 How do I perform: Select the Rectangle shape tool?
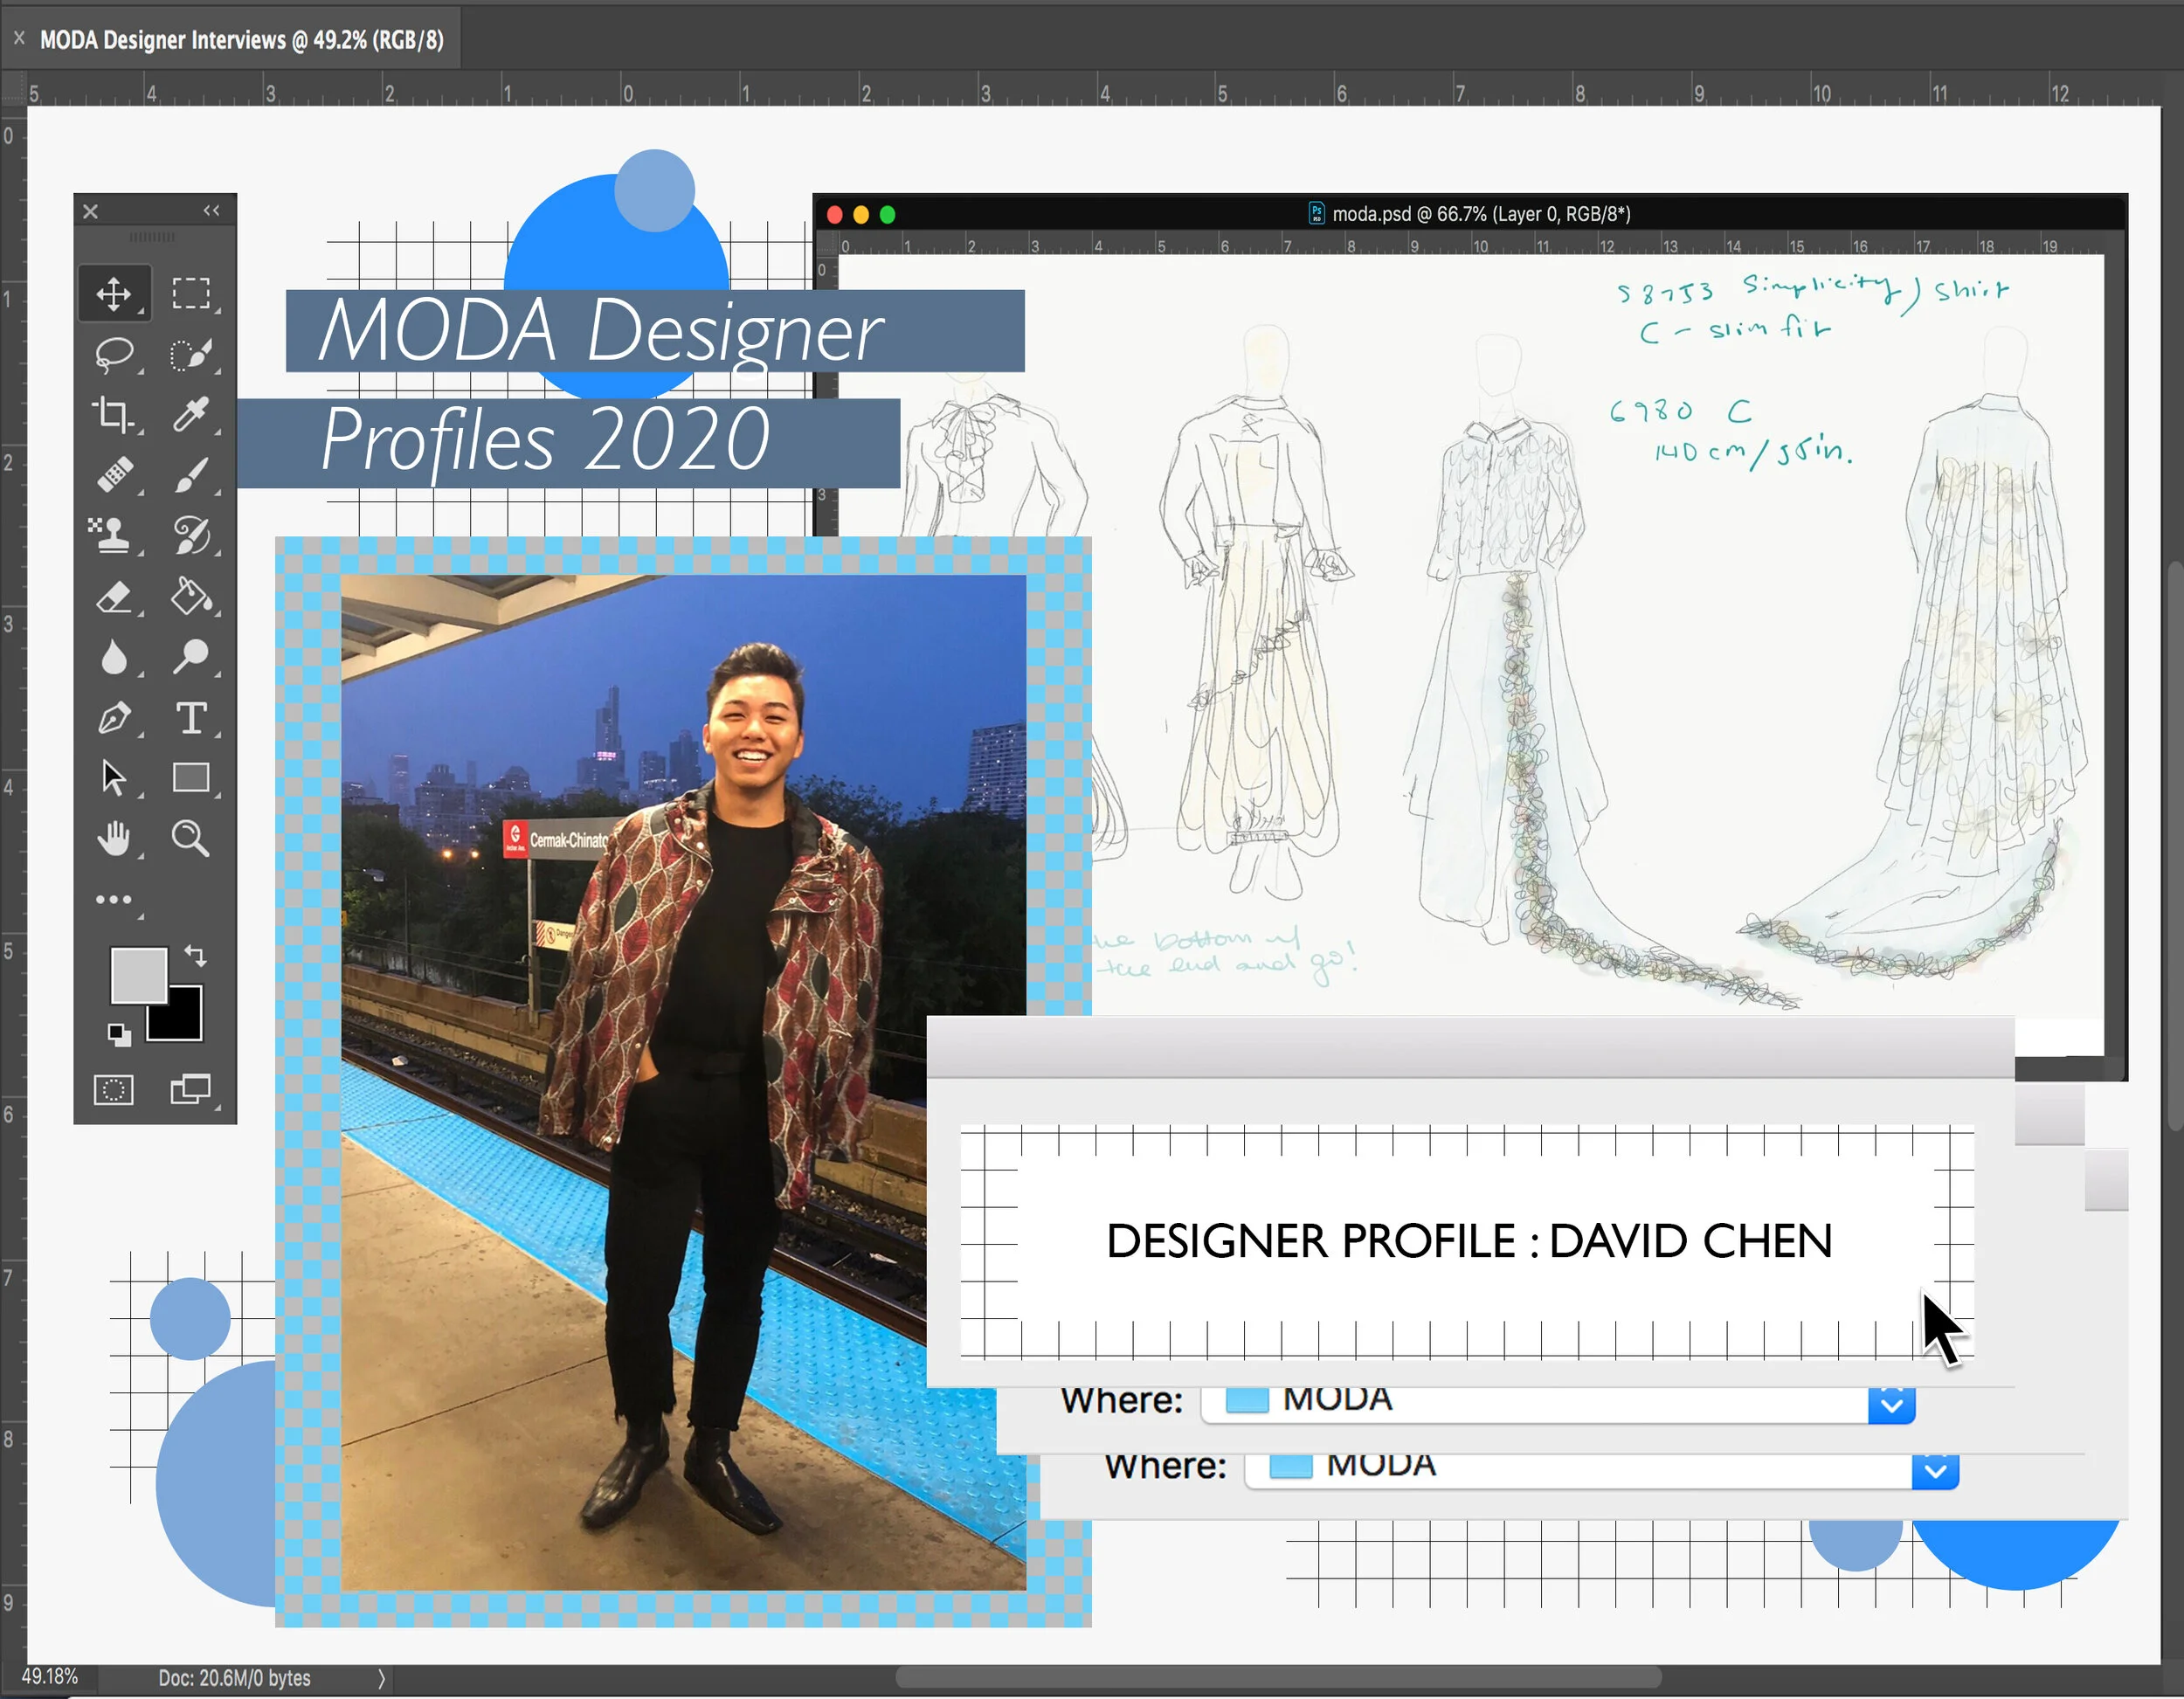190,778
